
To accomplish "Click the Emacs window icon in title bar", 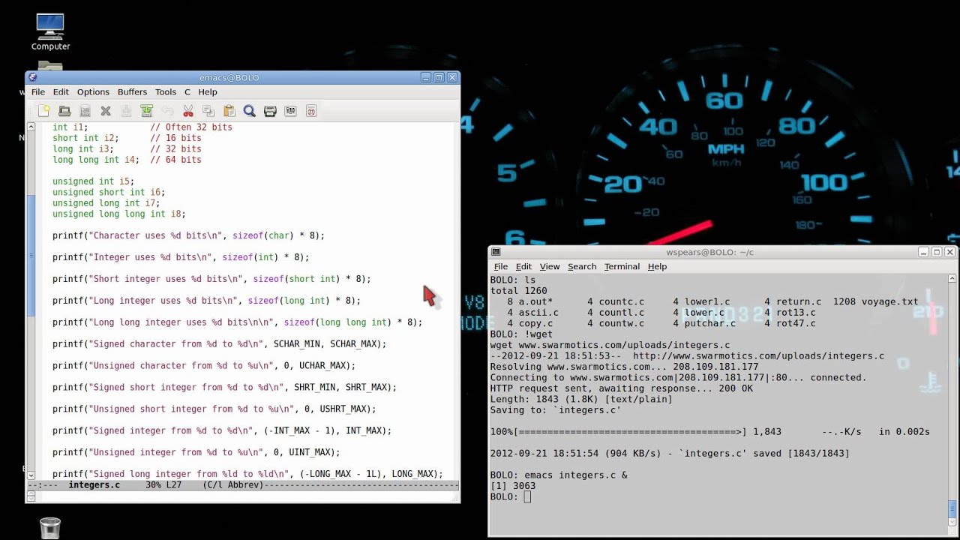I will pos(33,77).
